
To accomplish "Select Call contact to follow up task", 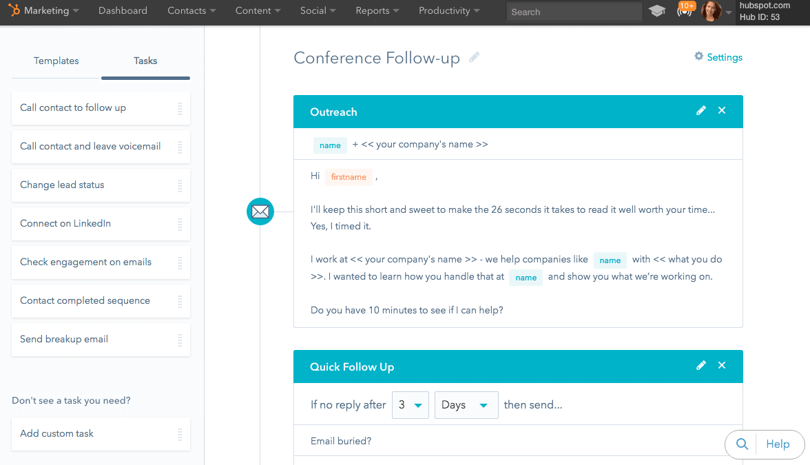I will pos(101,108).
